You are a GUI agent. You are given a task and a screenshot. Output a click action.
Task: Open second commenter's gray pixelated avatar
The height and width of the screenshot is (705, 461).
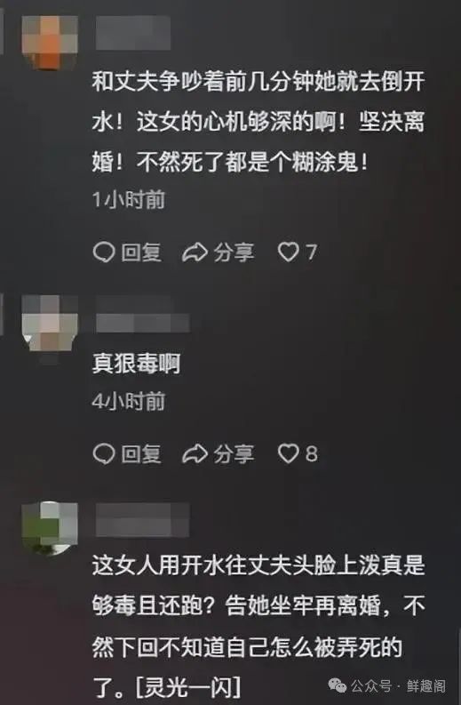pos(50,324)
